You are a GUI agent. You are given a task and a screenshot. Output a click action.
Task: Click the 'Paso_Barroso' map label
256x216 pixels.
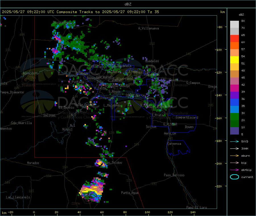tap(174, 175)
